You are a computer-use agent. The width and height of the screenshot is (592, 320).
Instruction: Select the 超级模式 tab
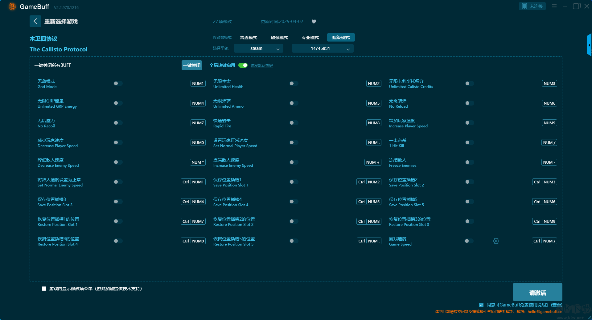(x=341, y=38)
